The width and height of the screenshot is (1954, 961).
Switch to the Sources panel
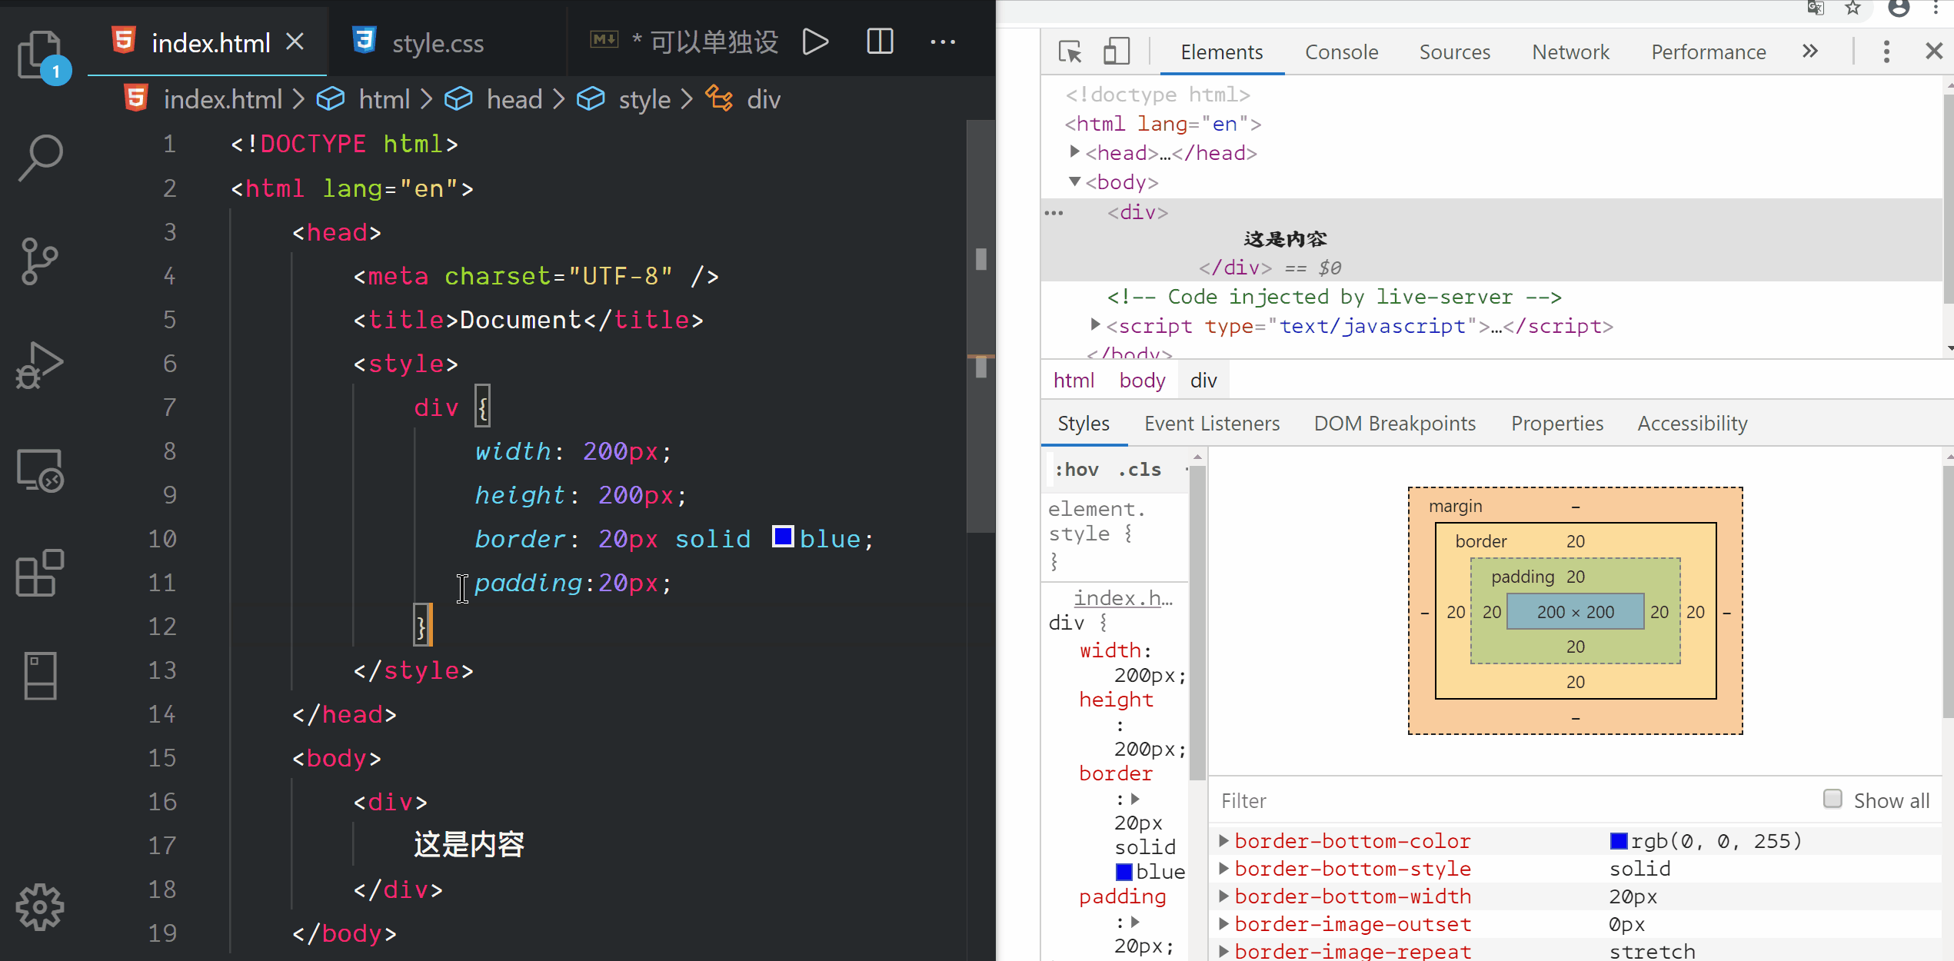point(1455,52)
